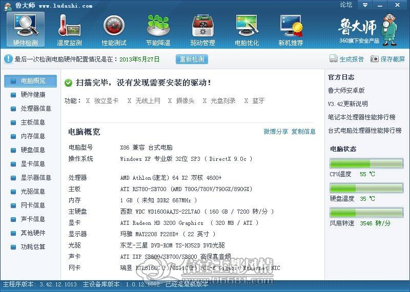The image size is (410, 292).
Task: Click the 风扇转速 progress bar
Action: point(366,213)
